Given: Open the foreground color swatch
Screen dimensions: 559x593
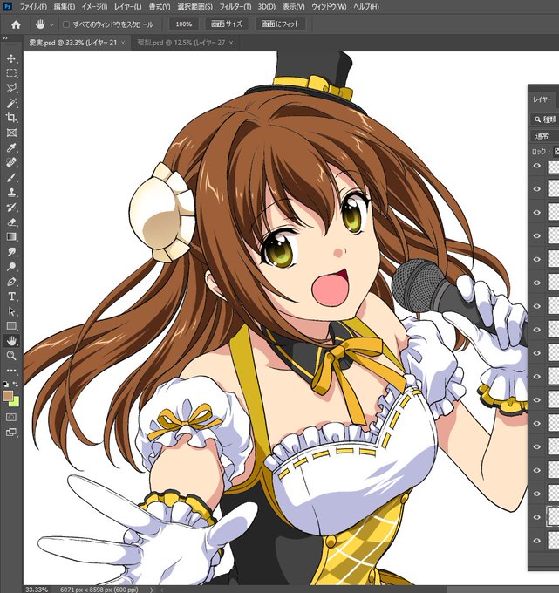Looking at the screenshot, I should (x=8, y=395).
